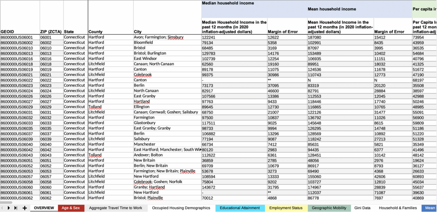Select ZIP cell 06010
437x212 pixels.
(x=52, y=48)
